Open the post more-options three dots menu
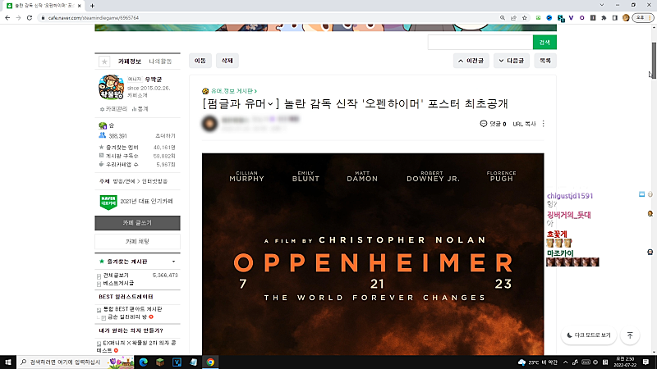657x369 pixels. 544,124
